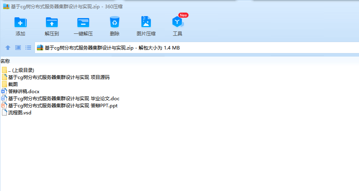Click the address path input field

click(197, 48)
